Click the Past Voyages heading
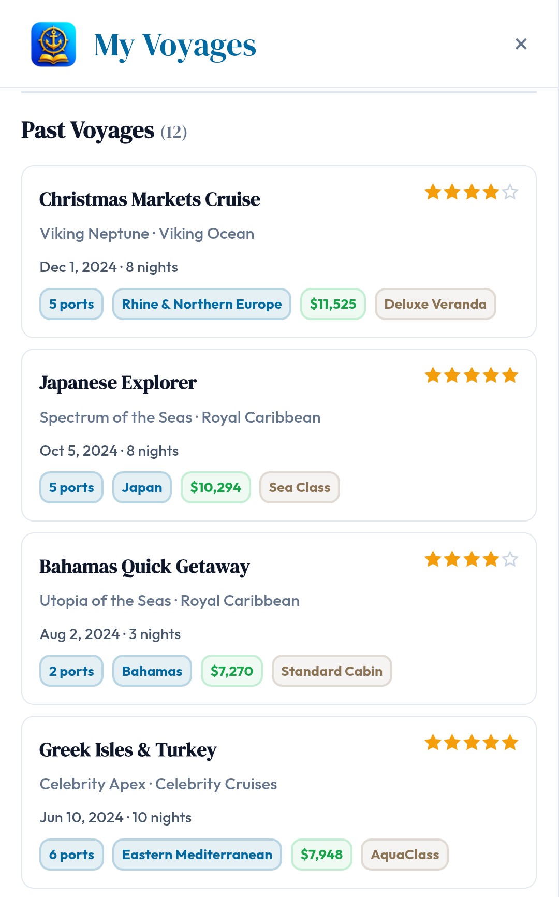Image resolution: width=559 pixels, height=897 pixels. (88, 131)
